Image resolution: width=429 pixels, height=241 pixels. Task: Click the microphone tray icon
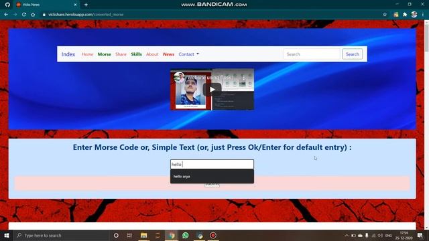point(367,235)
